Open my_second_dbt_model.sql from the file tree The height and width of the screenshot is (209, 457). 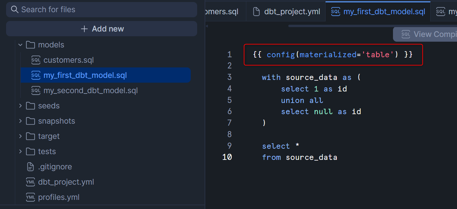[x=91, y=90]
